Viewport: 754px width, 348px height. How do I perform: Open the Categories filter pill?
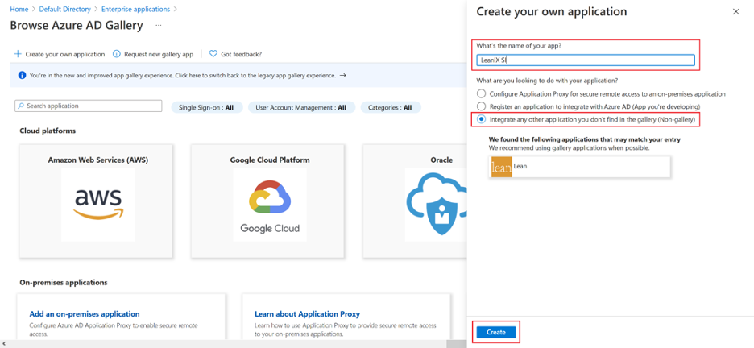391,108
